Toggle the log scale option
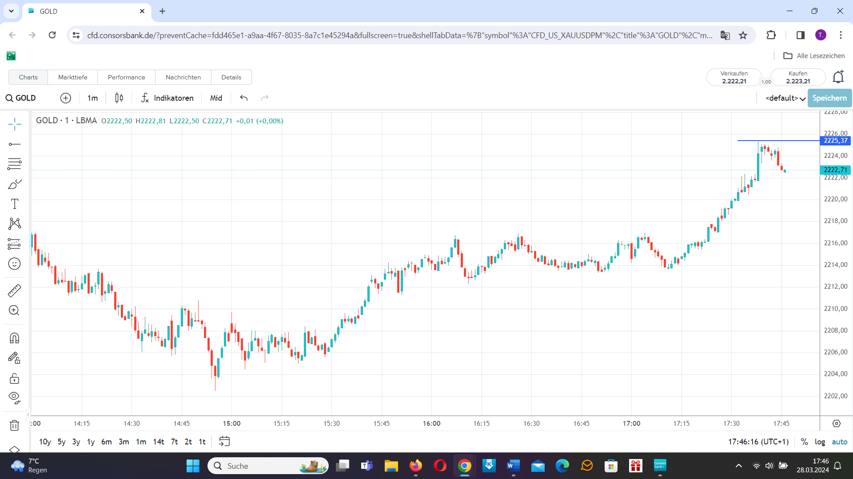Image resolution: width=853 pixels, height=479 pixels. coord(820,442)
